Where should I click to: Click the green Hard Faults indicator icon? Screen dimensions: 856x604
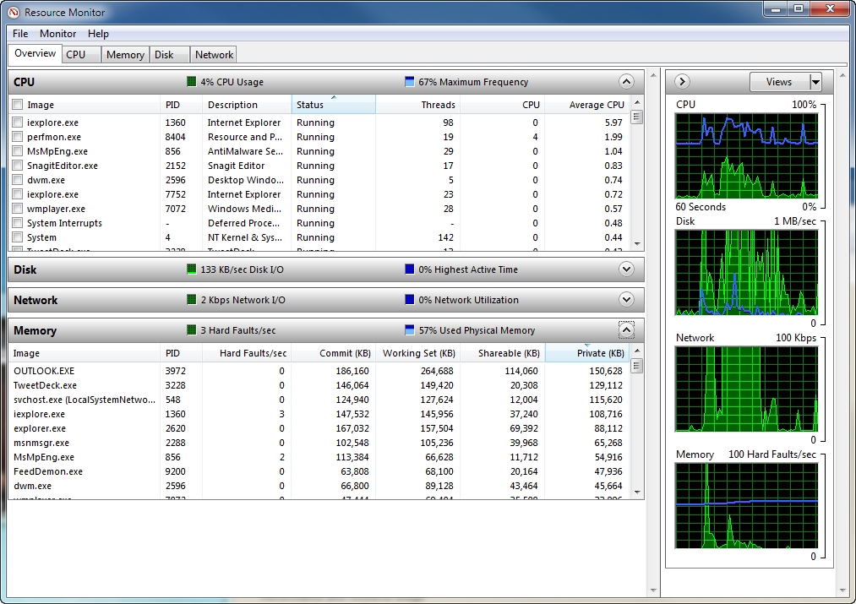pos(192,330)
